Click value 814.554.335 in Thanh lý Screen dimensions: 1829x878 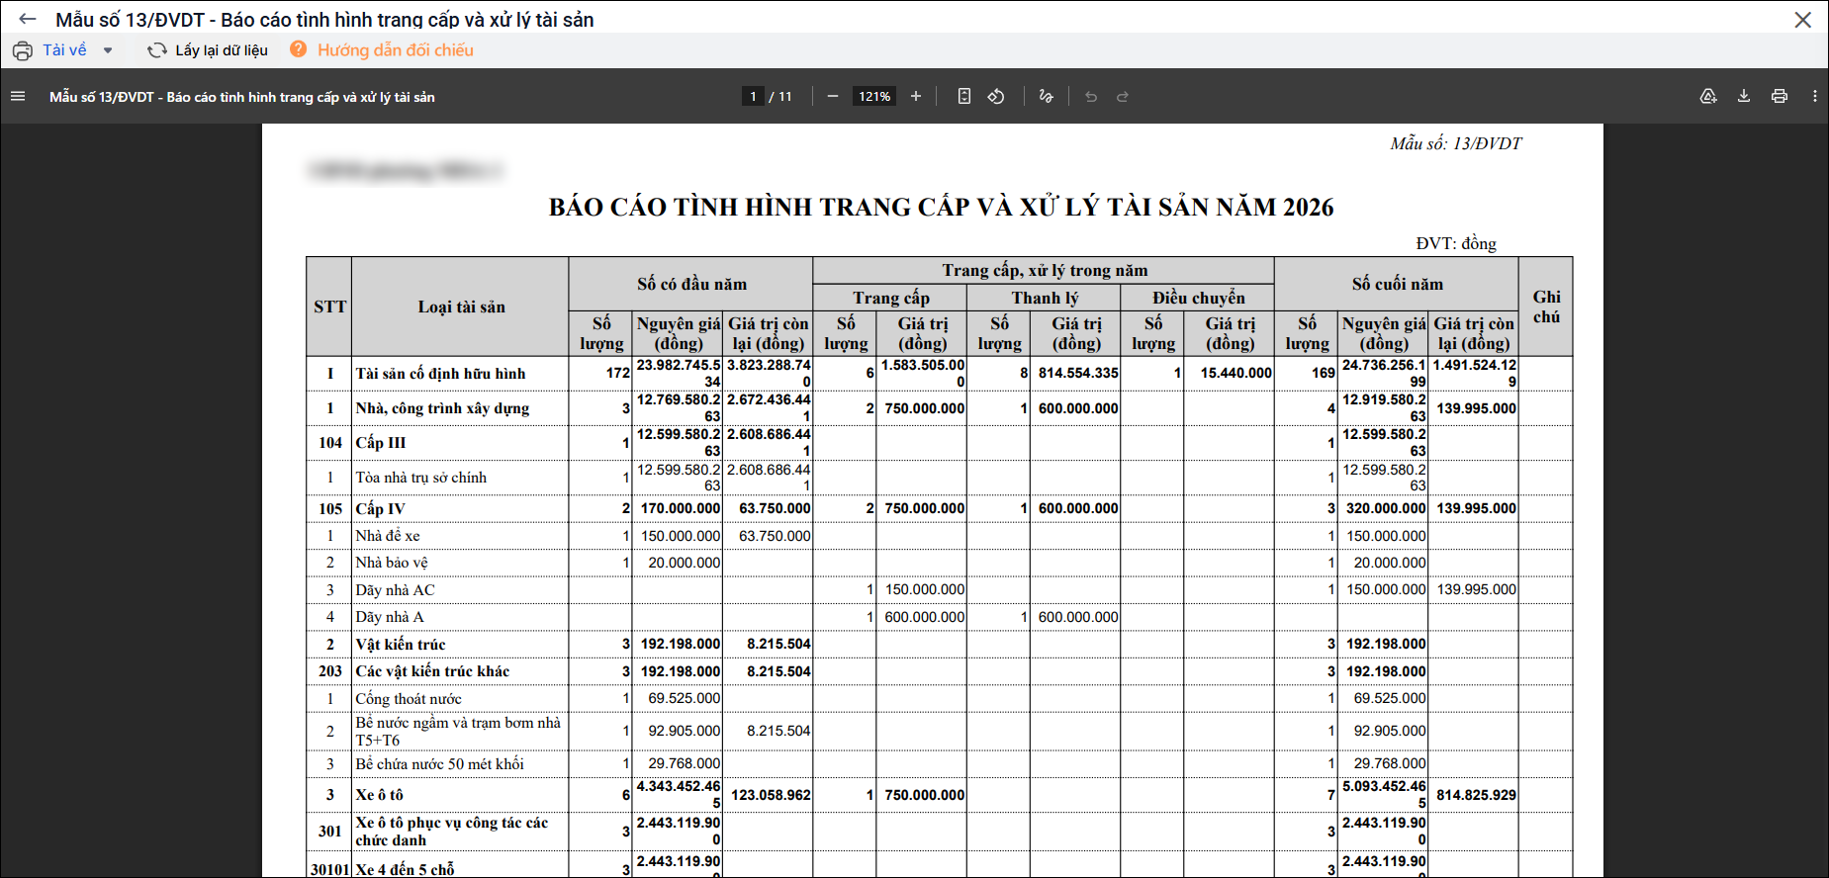click(x=1078, y=373)
